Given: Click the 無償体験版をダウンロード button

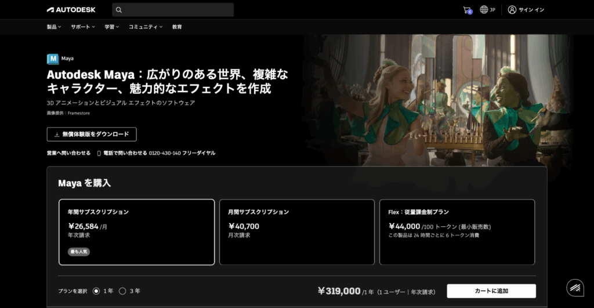Looking at the screenshot, I should coord(92,134).
